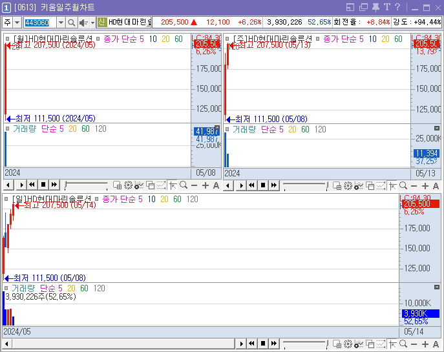Click the daily chart horizontal scrollbar track
This screenshot has height=352, width=444.
click(x=123, y=344)
